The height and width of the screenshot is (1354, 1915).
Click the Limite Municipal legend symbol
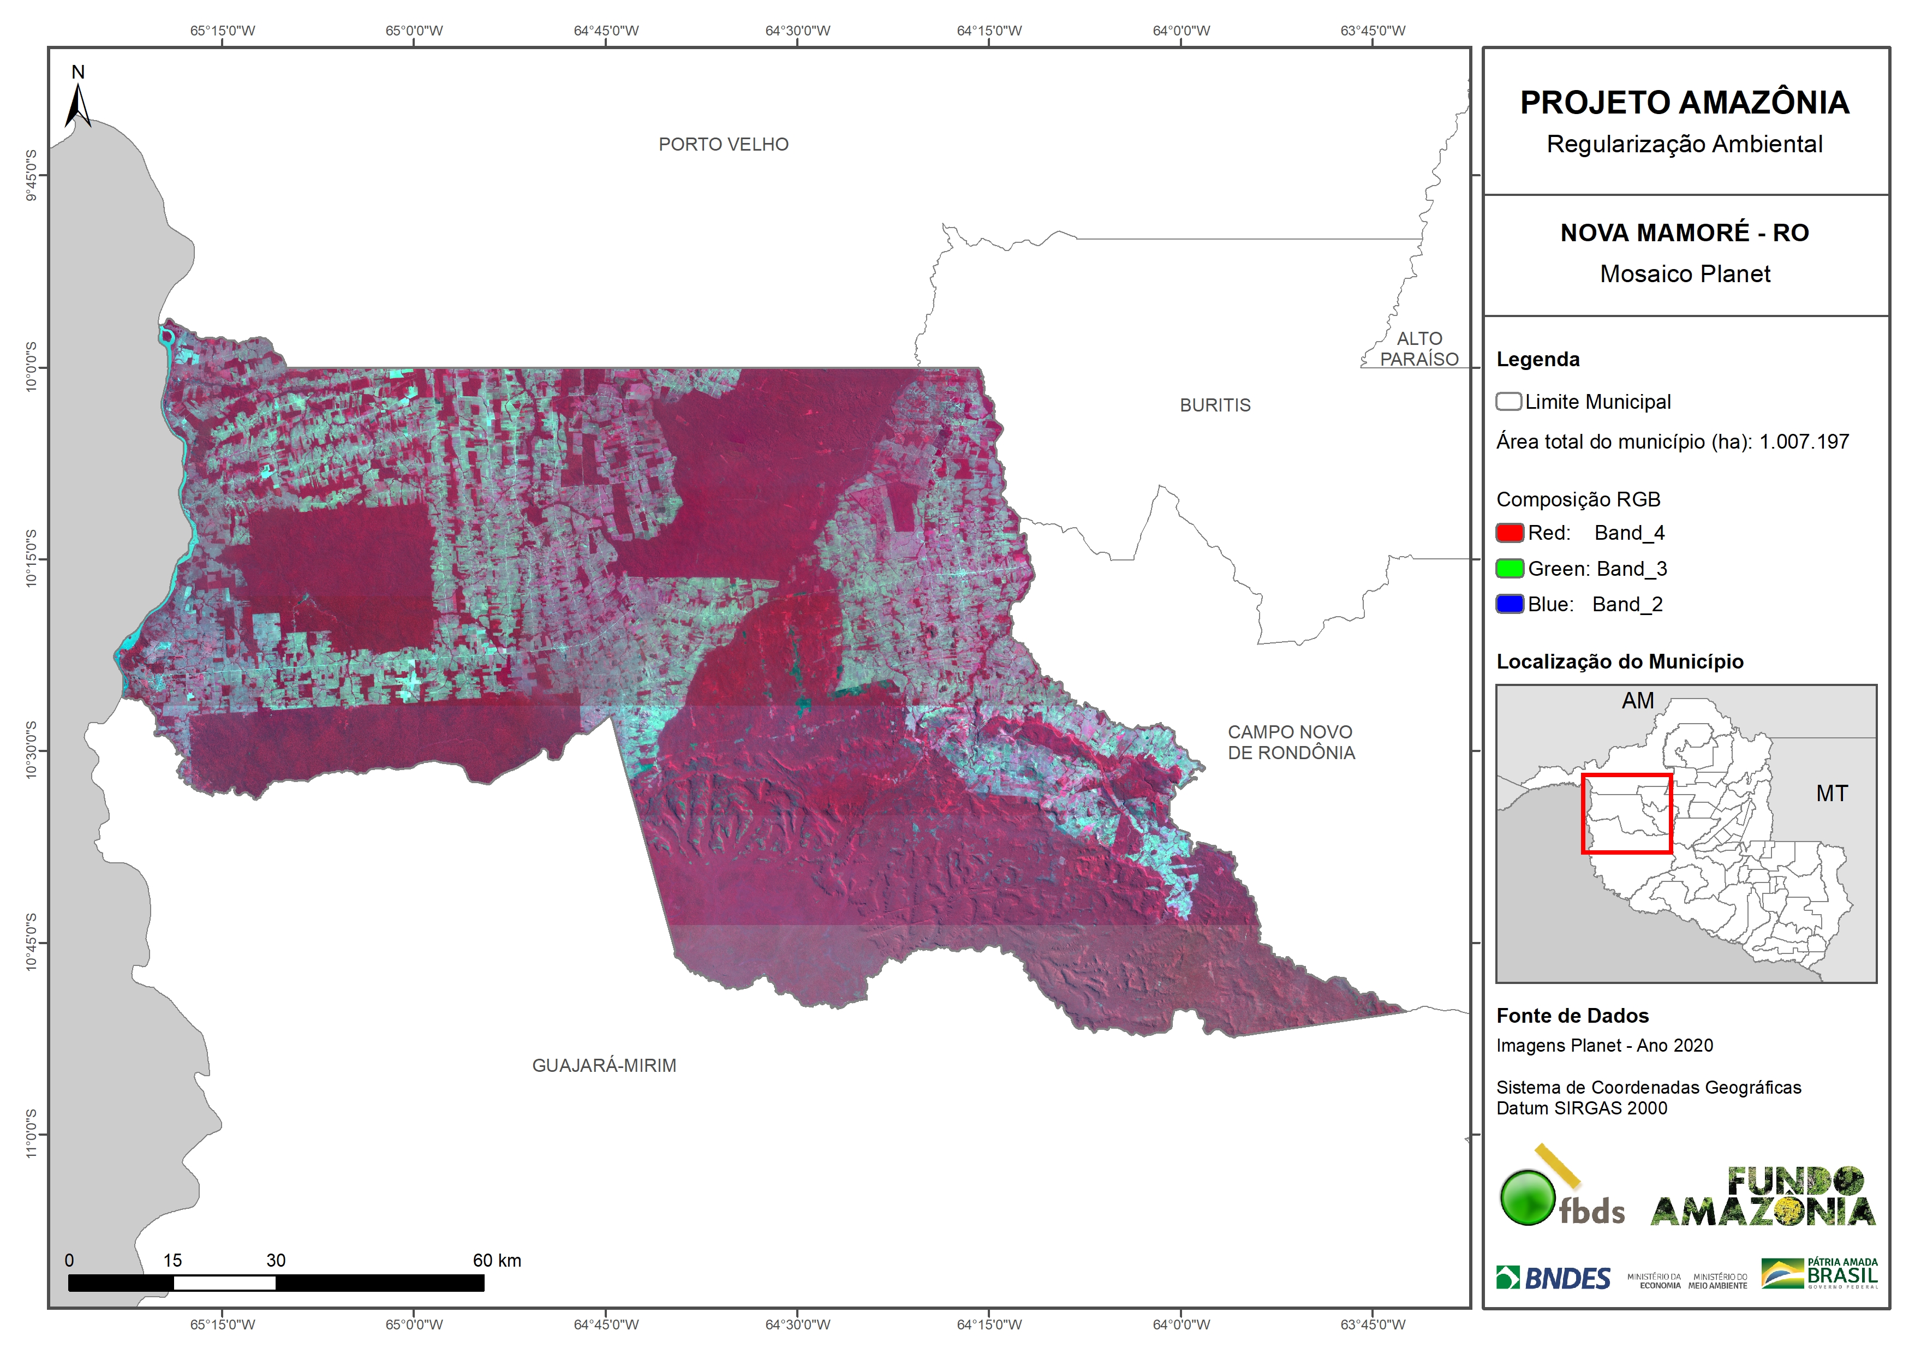coord(1508,402)
